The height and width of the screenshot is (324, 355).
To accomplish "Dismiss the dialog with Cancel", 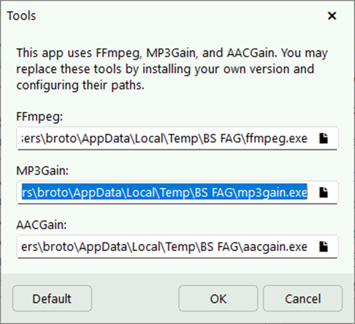I will tap(302, 298).
